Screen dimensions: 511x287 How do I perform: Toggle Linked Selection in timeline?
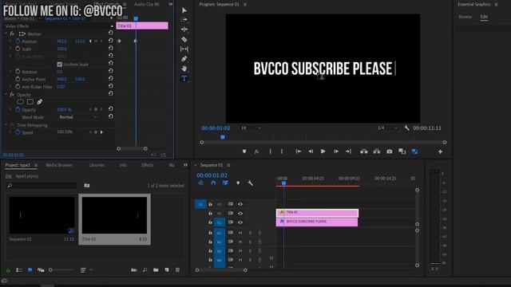(225, 183)
